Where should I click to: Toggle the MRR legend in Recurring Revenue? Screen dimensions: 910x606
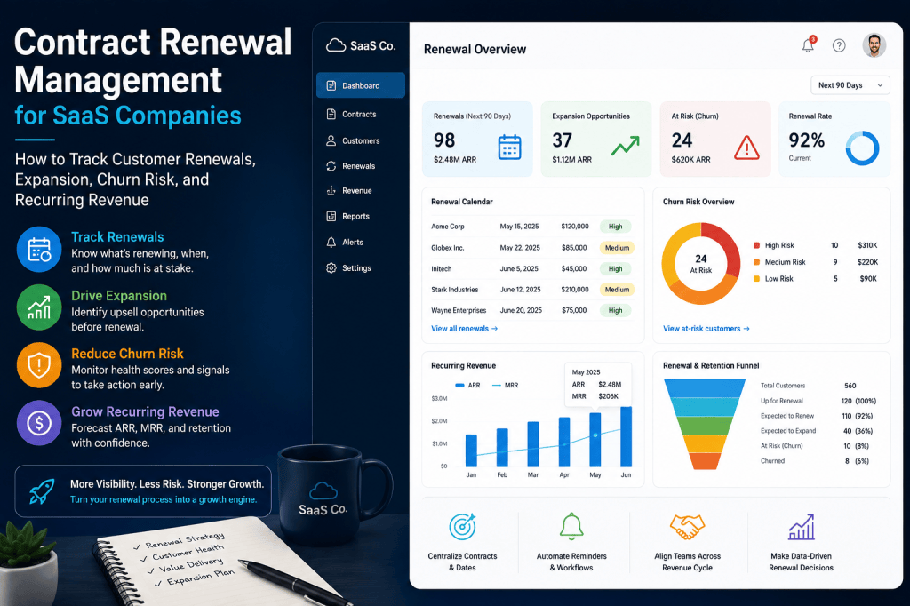505,386
